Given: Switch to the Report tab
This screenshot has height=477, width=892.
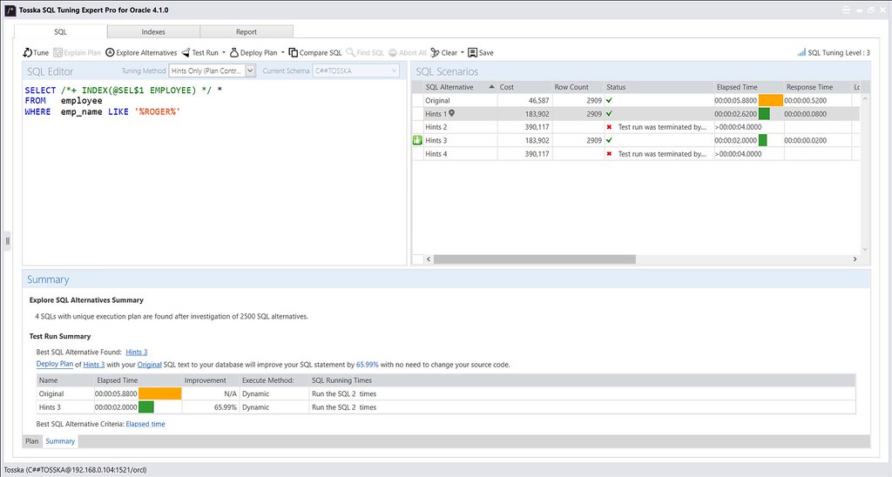Looking at the screenshot, I should click(247, 31).
